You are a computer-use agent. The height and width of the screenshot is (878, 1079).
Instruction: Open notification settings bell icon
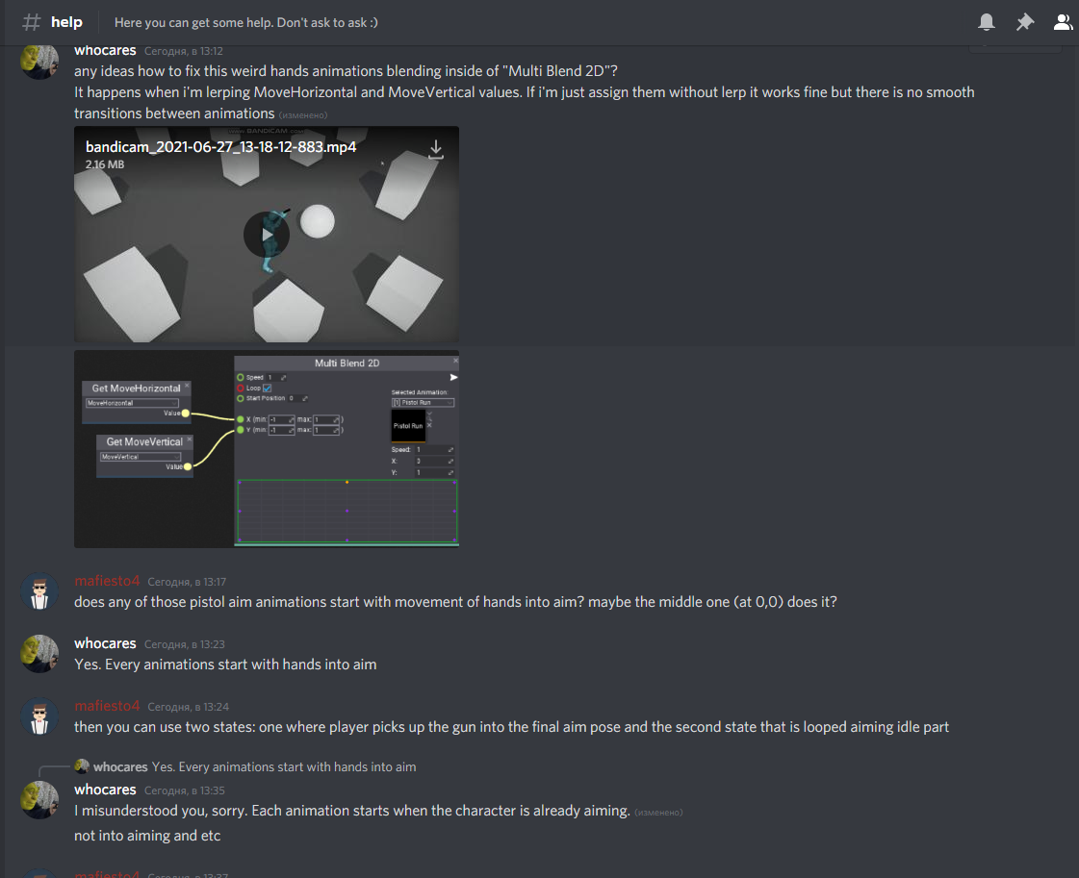(986, 22)
